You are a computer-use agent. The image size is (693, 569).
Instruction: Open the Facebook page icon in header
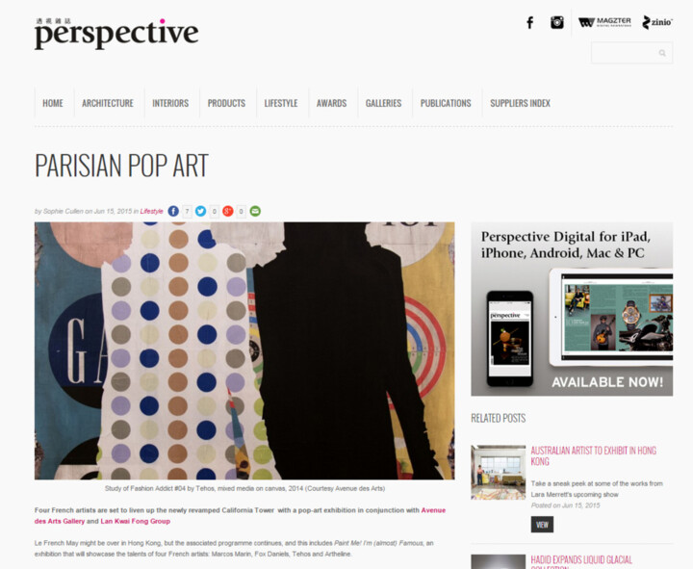pyautogui.click(x=530, y=22)
